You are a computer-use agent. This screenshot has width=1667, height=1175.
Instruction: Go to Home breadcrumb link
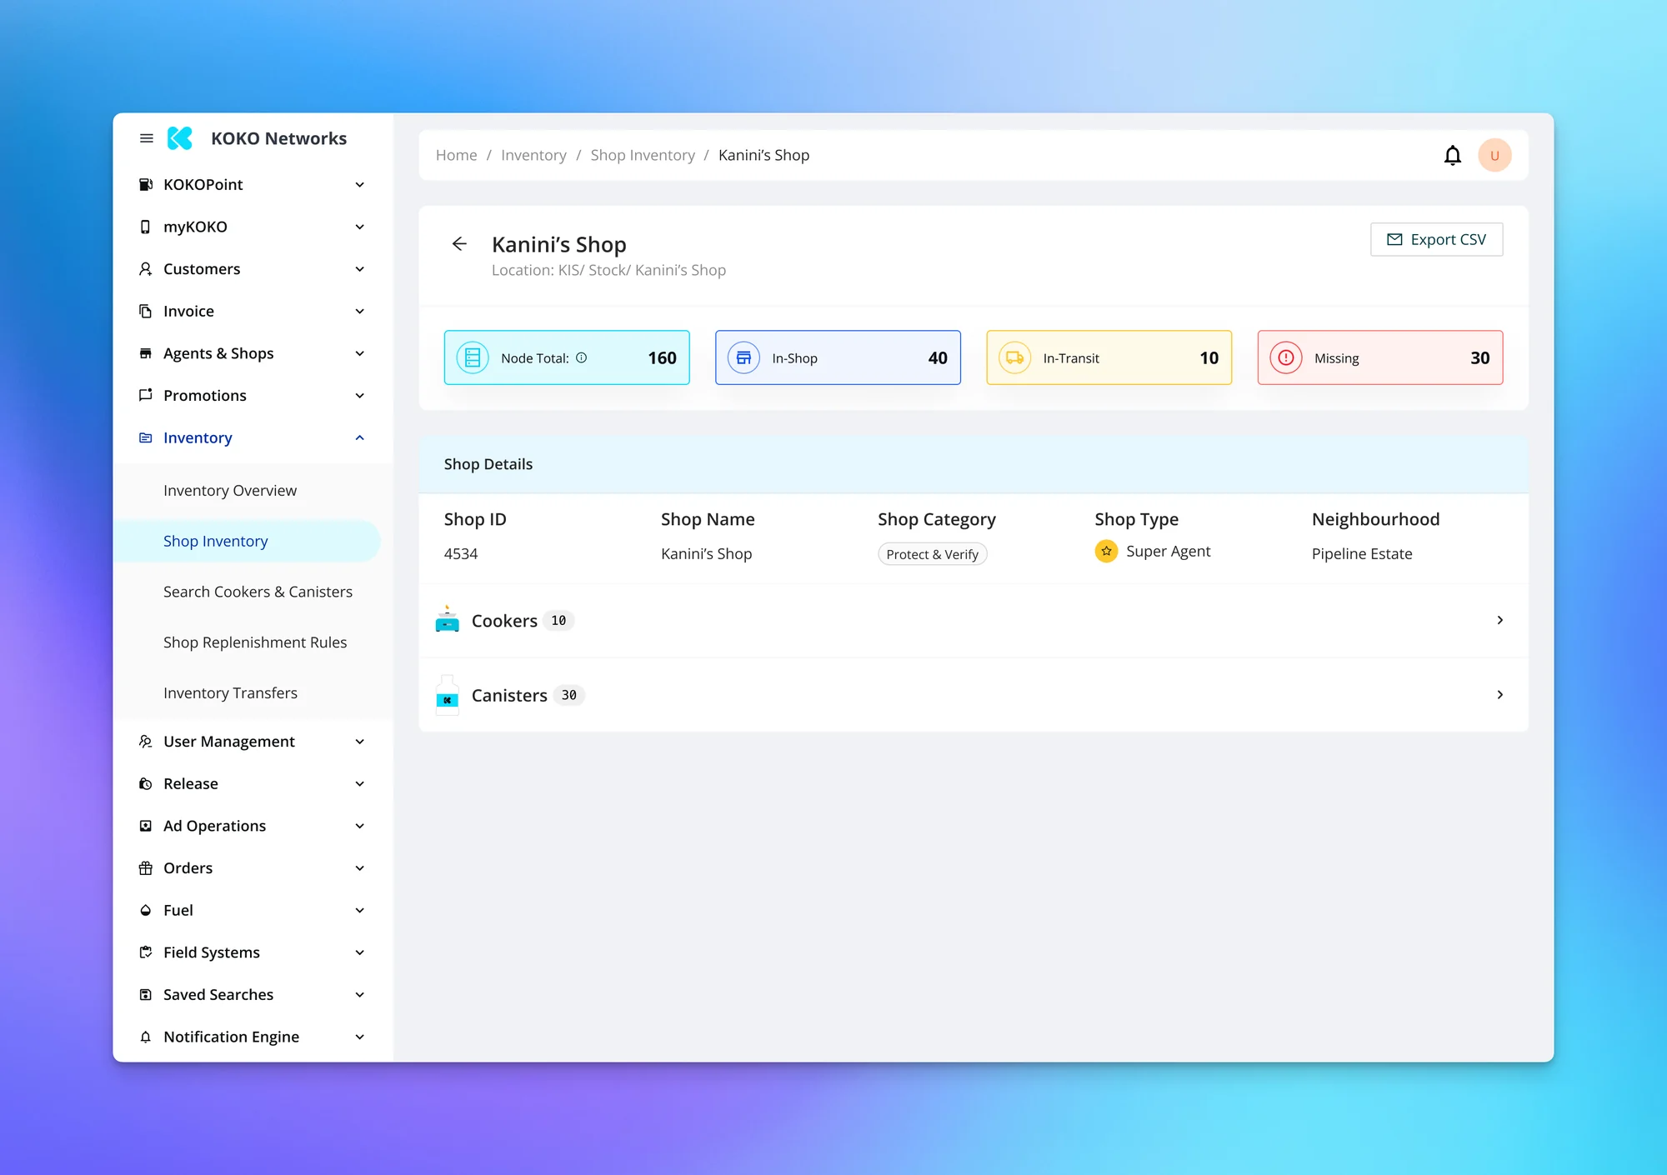(456, 155)
